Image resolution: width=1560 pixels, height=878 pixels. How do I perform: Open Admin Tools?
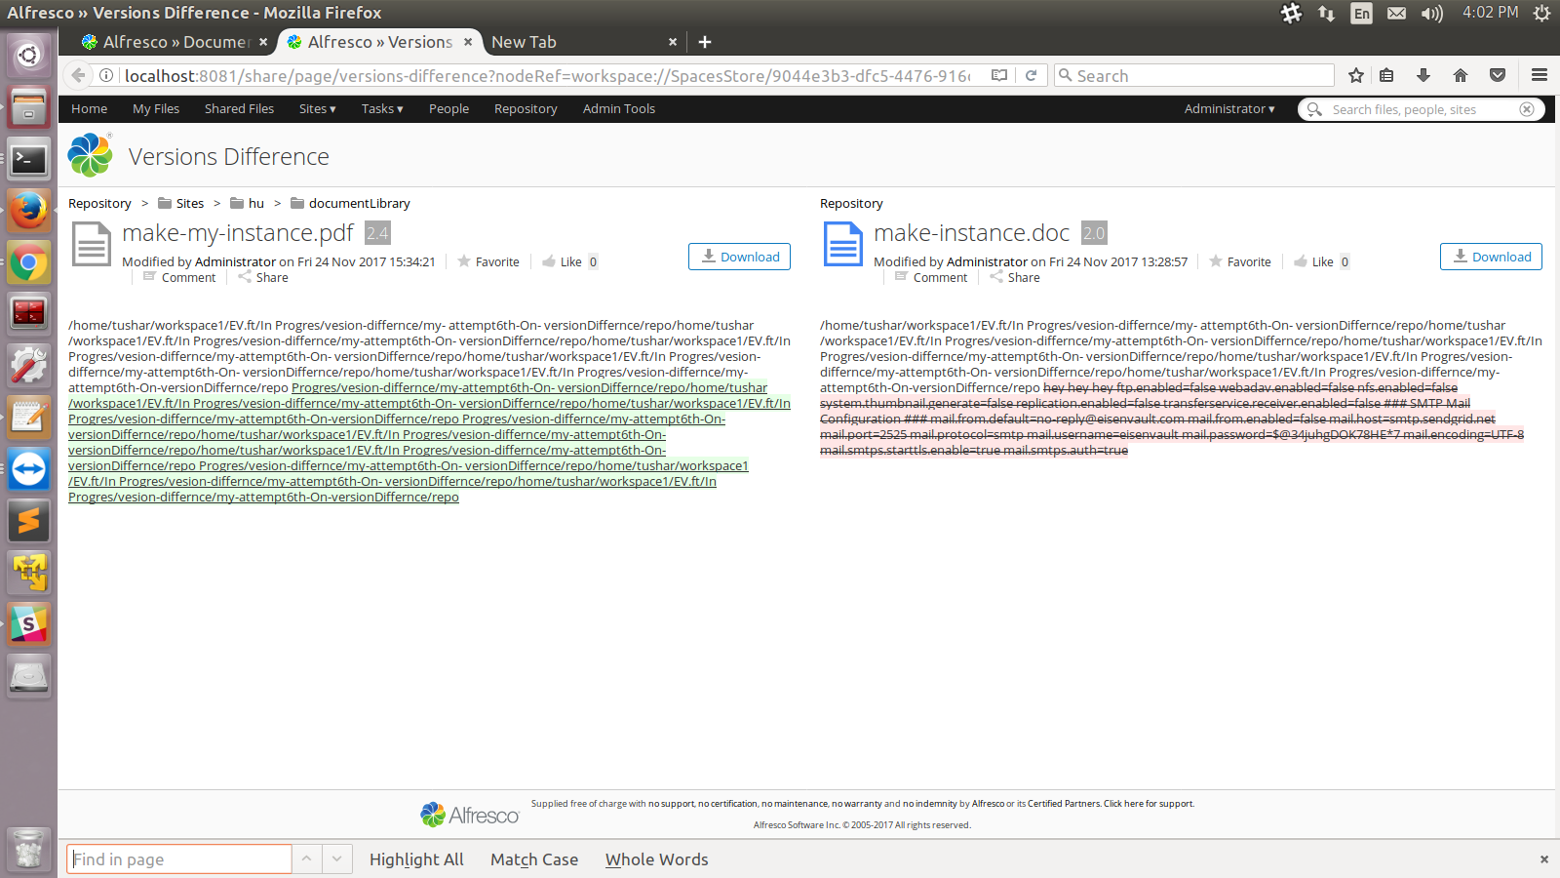[x=619, y=108]
